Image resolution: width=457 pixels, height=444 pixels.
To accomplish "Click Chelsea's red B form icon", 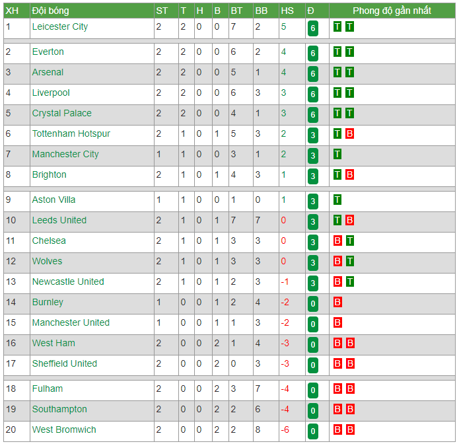I will [337, 240].
